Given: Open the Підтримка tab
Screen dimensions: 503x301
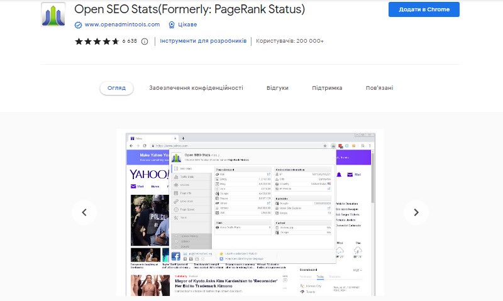Looking at the screenshot, I should 327,88.
